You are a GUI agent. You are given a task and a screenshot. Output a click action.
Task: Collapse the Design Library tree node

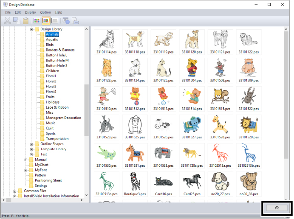[x=31, y=29]
